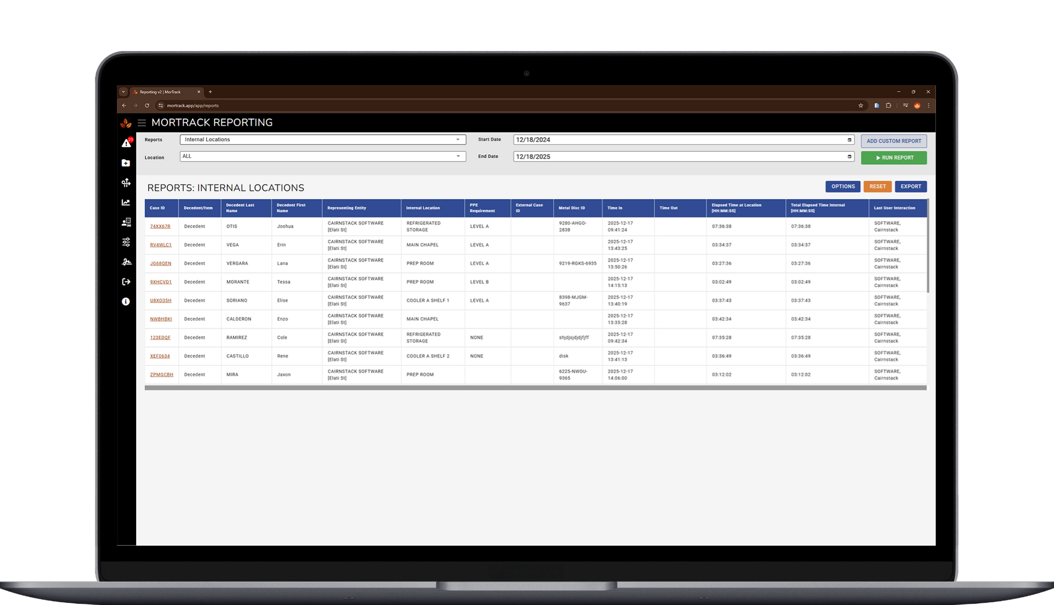This screenshot has width=1054, height=605.
Task: Click the green Run Report button
Action: coord(894,158)
